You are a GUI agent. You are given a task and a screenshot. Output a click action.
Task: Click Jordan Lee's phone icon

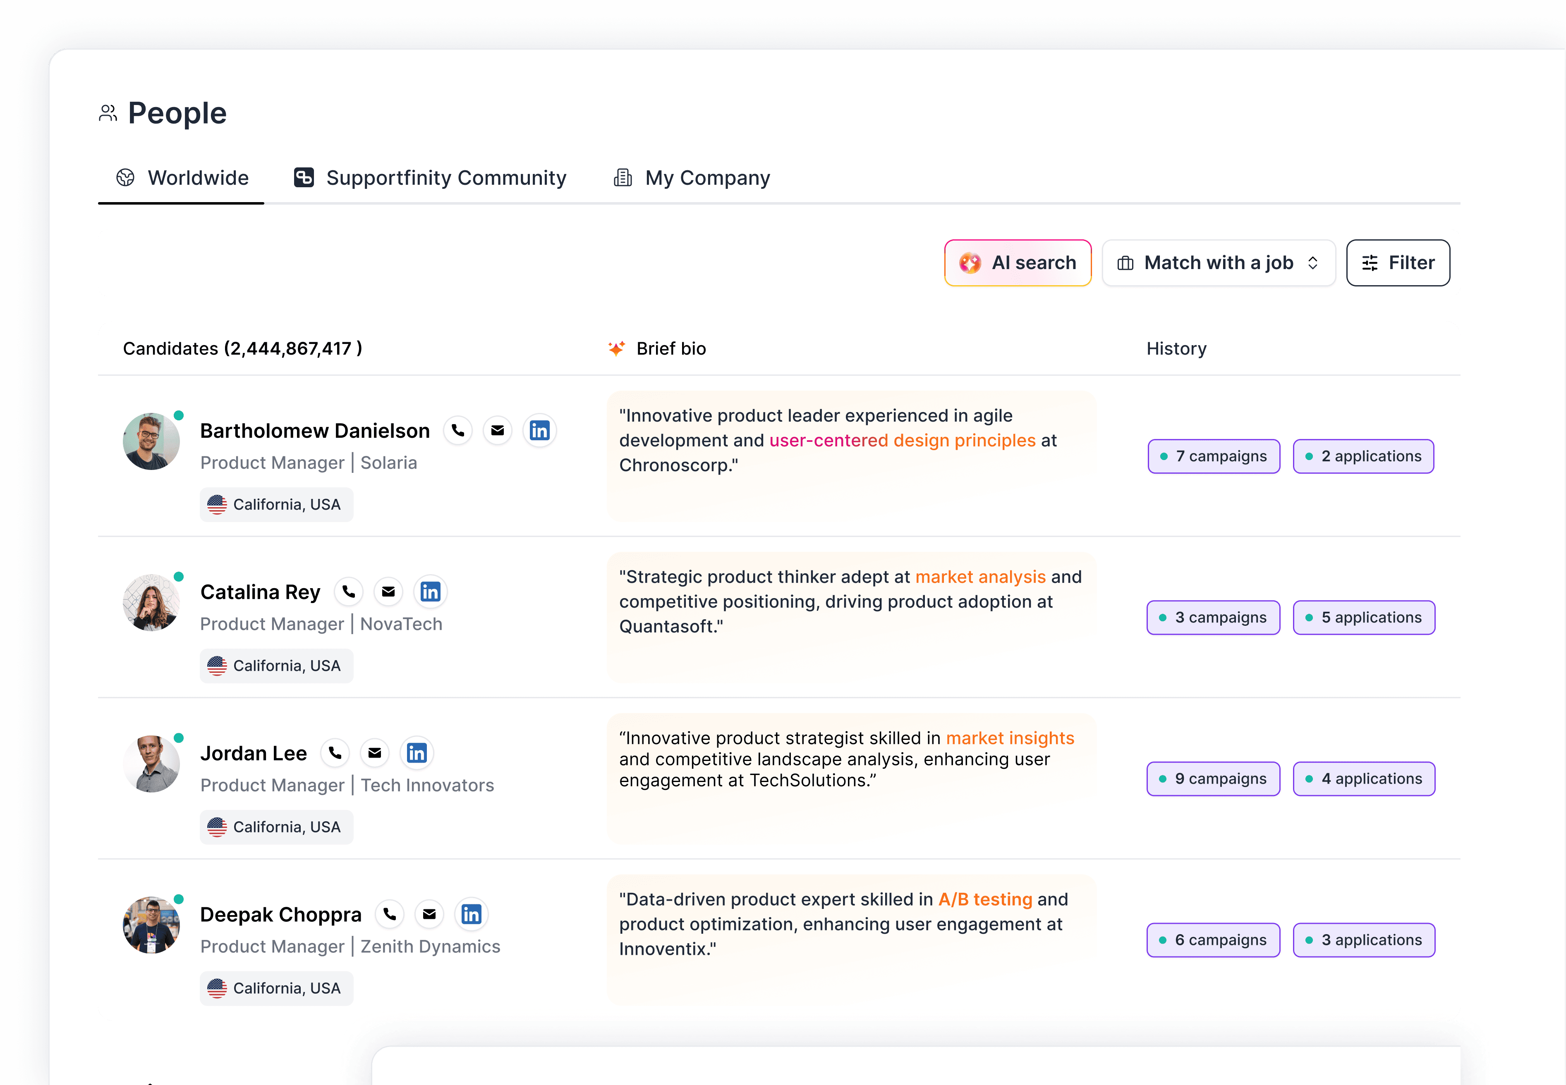click(x=335, y=753)
